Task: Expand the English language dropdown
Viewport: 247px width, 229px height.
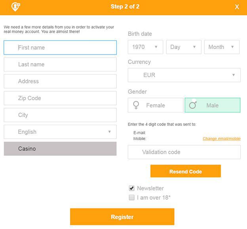Action: coord(60,132)
